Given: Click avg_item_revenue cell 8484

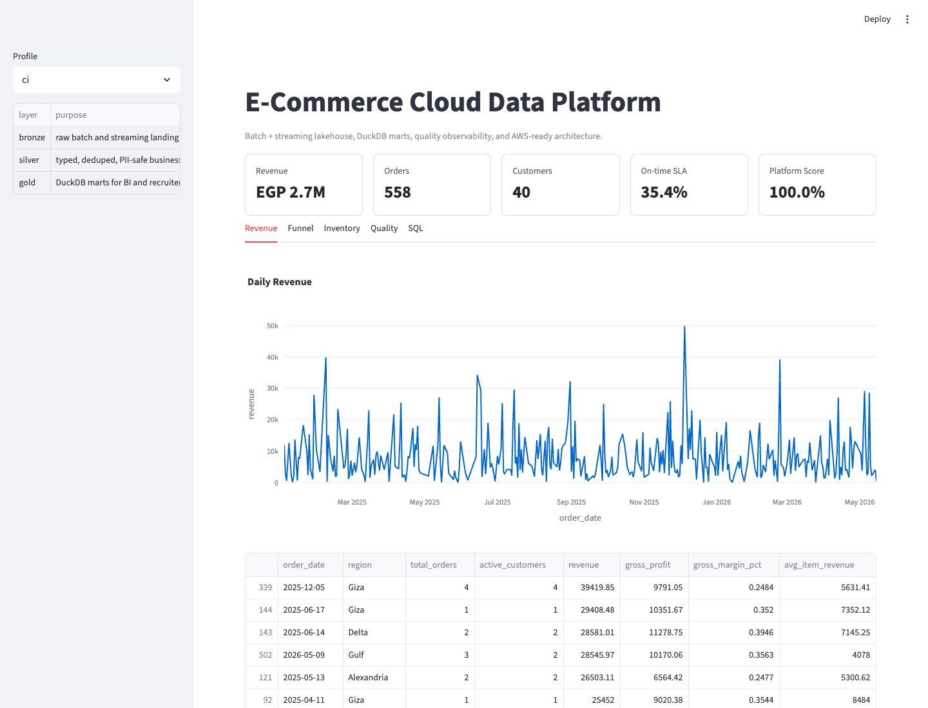Looking at the screenshot, I should pyautogui.click(x=827, y=698).
